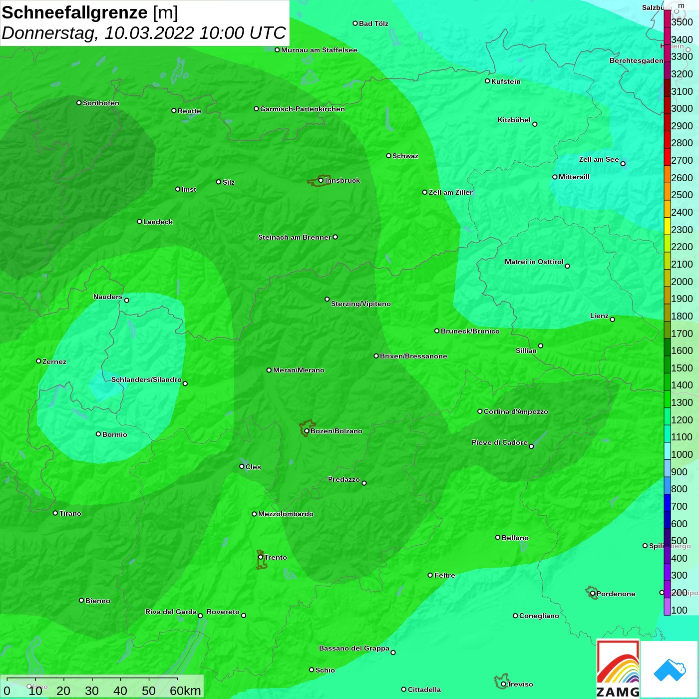Select the 1300 m green legend color
Screen dimensions: 699x699
[x=667, y=399]
